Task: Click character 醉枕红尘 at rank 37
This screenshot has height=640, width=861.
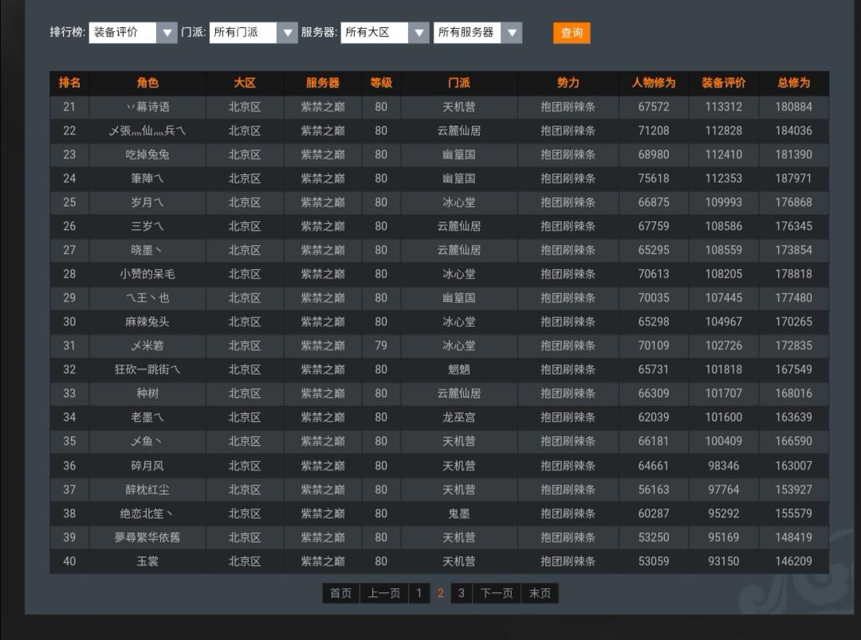Action: pyautogui.click(x=147, y=490)
